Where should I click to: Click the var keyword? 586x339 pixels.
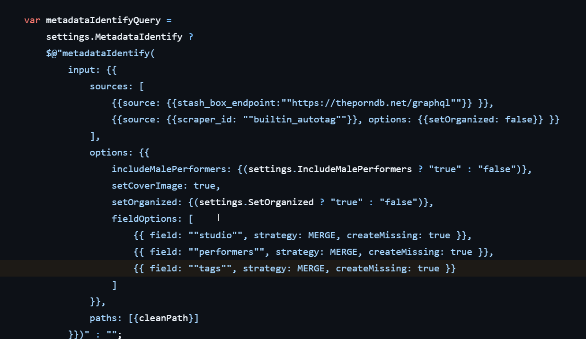pos(32,20)
